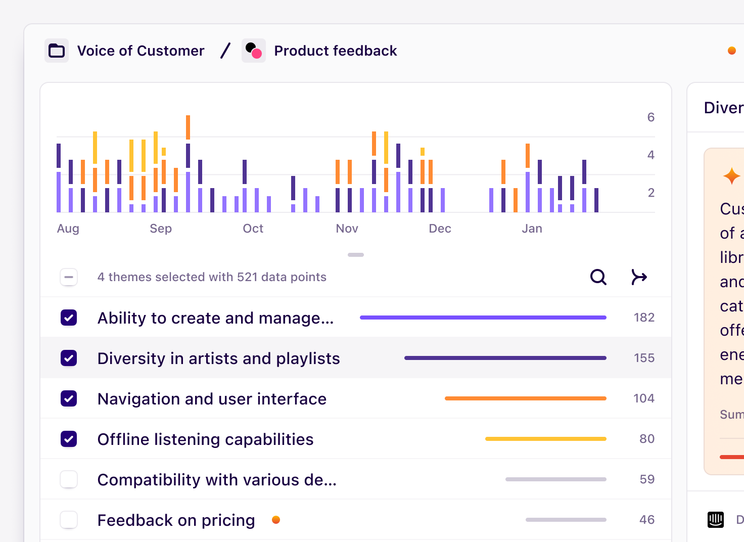Open the Navigation and user interface theme
Image resolution: width=744 pixels, height=542 pixels.
click(212, 398)
